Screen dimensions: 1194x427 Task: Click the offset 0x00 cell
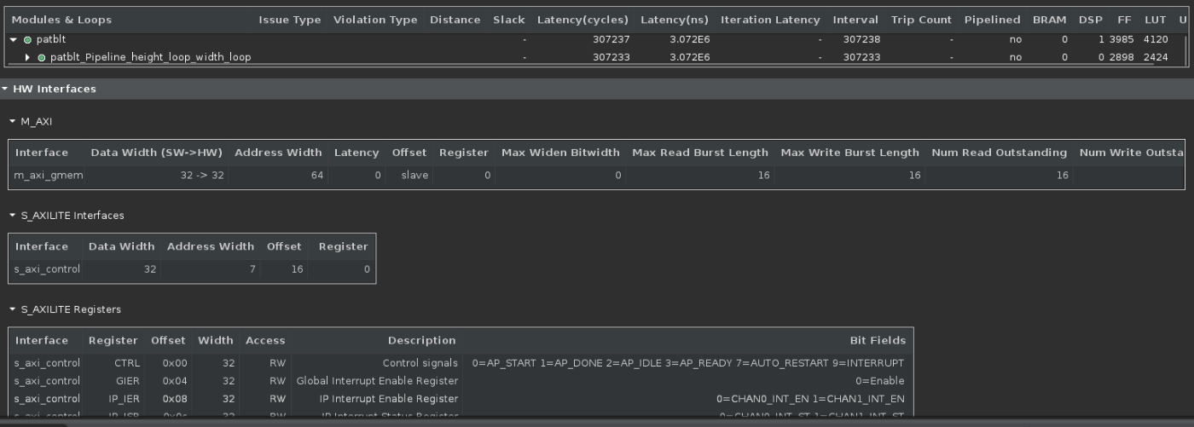click(x=174, y=363)
